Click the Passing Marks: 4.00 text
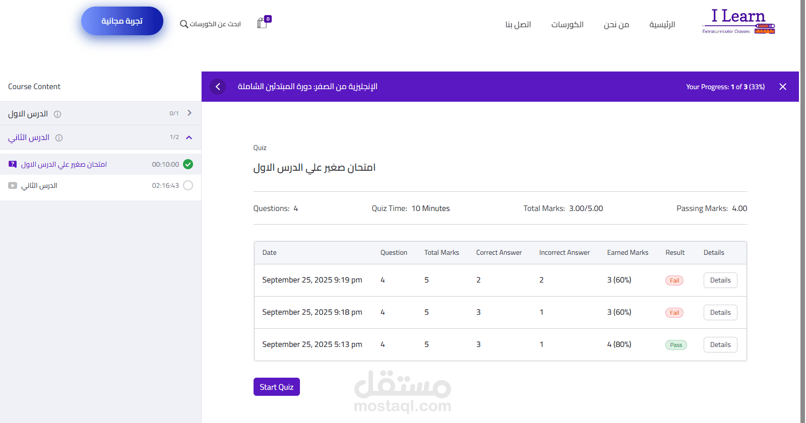Viewport: 806px width, 423px height. [712, 208]
